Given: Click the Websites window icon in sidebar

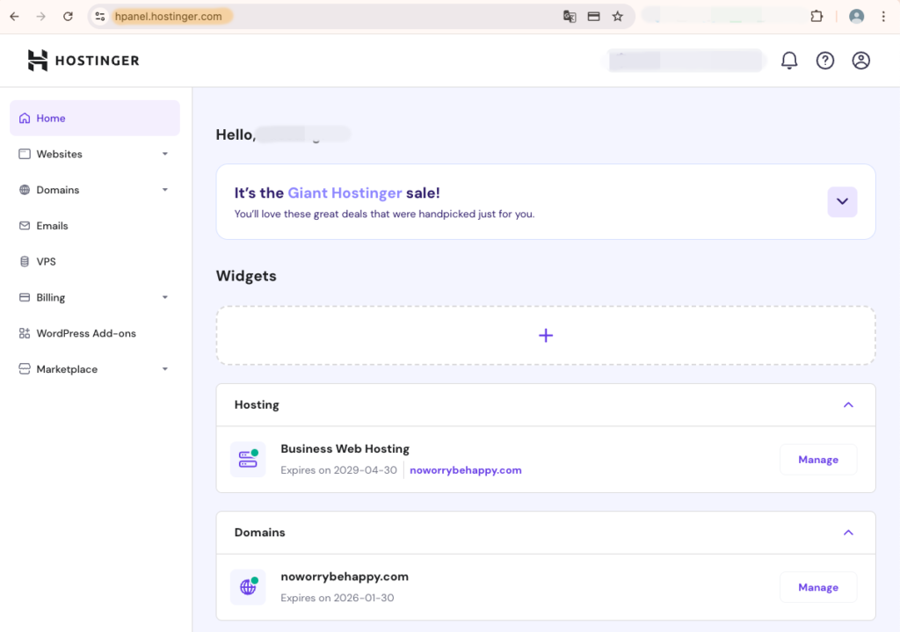Looking at the screenshot, I should (x=24, y=154).
